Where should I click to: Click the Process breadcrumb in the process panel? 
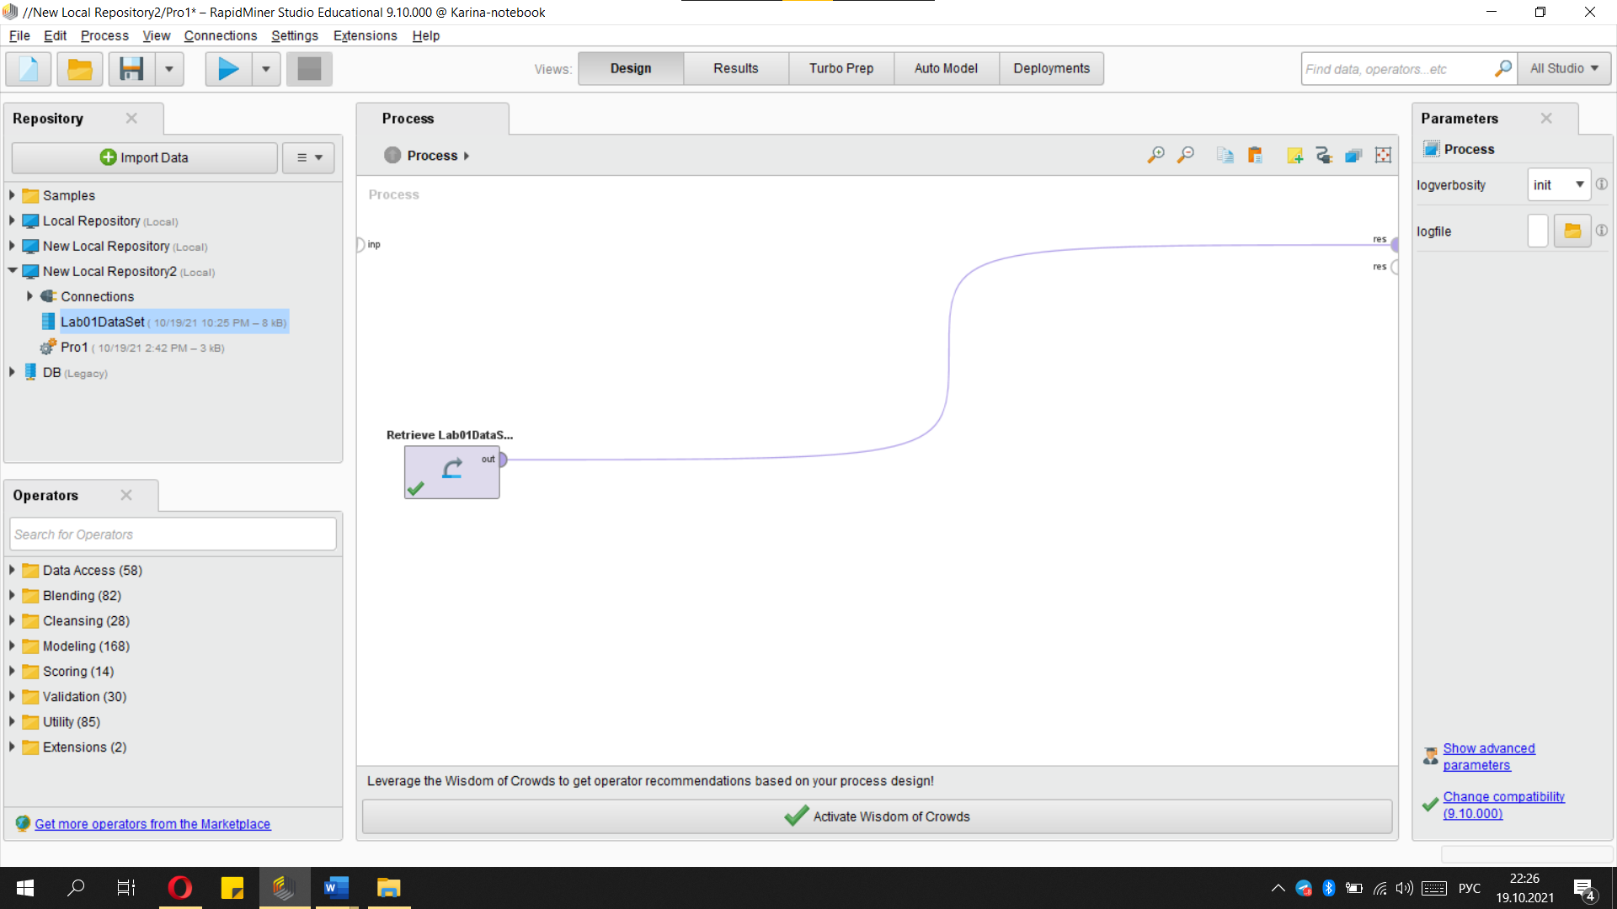(432, 156)
